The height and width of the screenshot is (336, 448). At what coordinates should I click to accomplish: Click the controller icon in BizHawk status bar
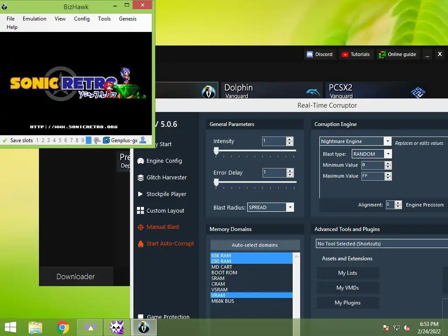[x=97, y=140]
